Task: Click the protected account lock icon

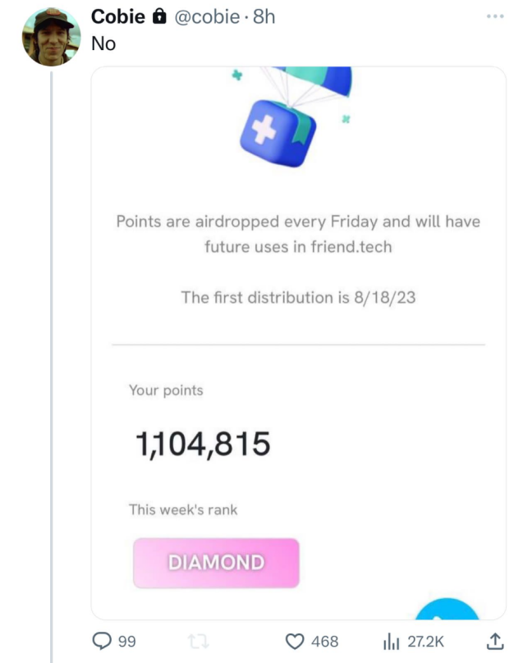Action: click(x=160, y=16)
